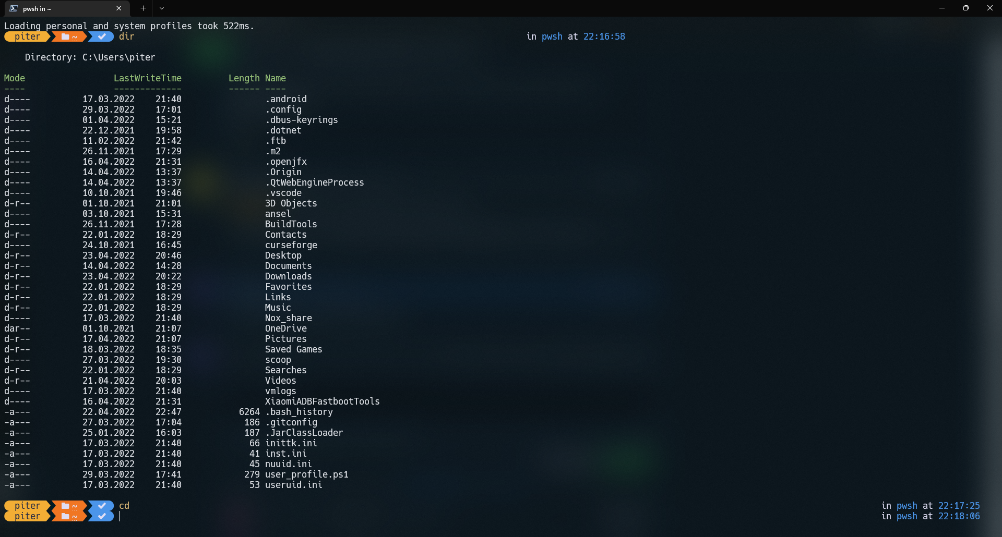Select the orange piter segment in the top prompt
The height and width of the screenshot is (537, 1002).
[26, 36]
